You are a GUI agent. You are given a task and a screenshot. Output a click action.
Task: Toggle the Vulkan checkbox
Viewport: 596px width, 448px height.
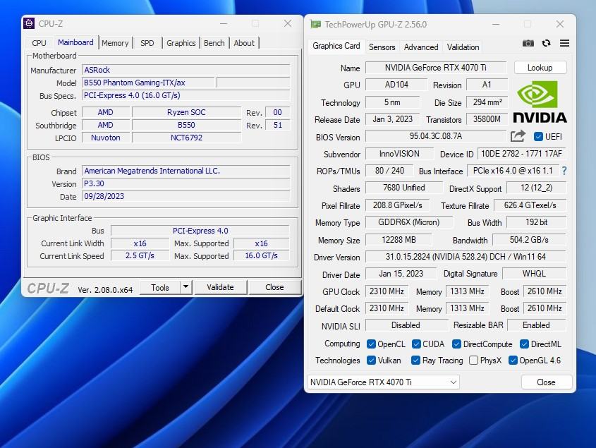pyautogui.click(x=371, y=360)
